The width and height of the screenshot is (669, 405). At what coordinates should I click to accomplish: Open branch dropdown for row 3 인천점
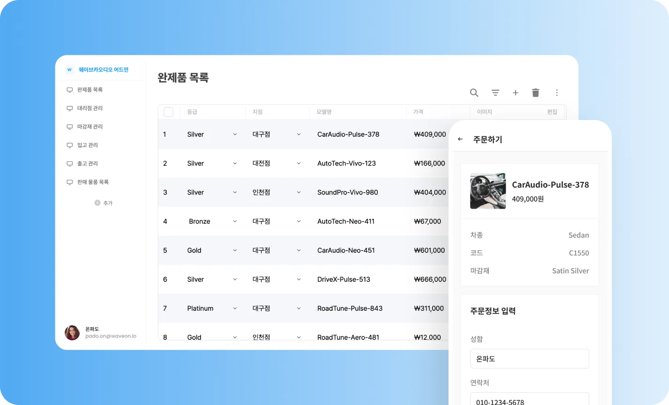click(299, 192)
